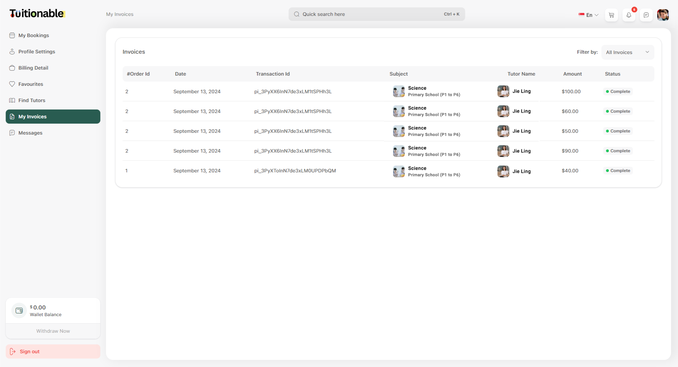Click Jie Ling avatar in $40.00 row
678x367 pixels.
click(503, 171)
